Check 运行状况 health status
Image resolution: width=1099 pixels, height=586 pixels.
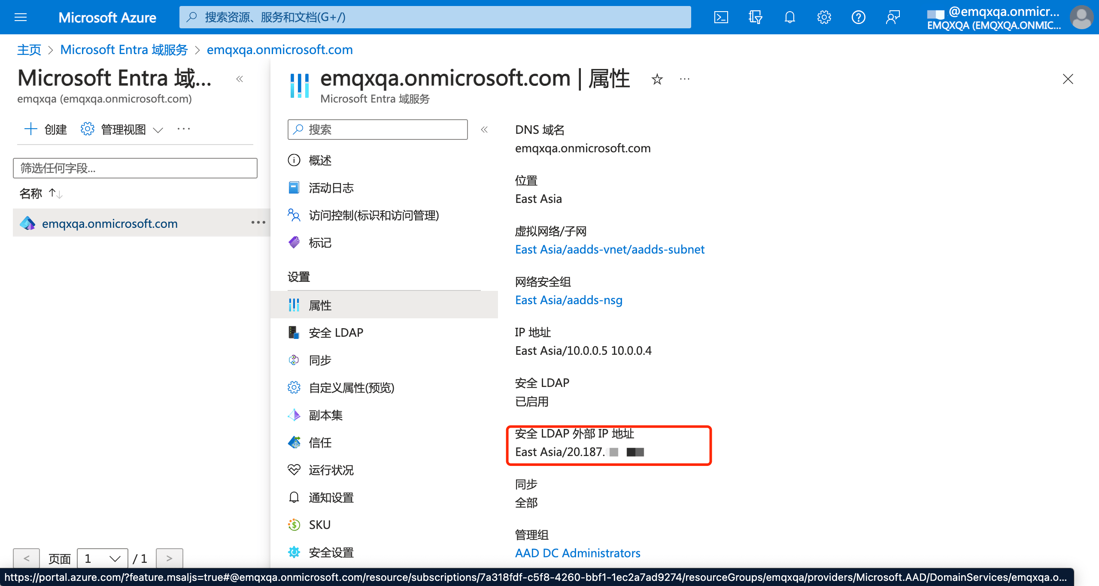(x=331, y=470)
